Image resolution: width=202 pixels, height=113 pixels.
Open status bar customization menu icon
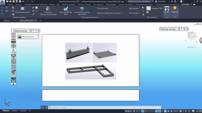click(200, 111)
